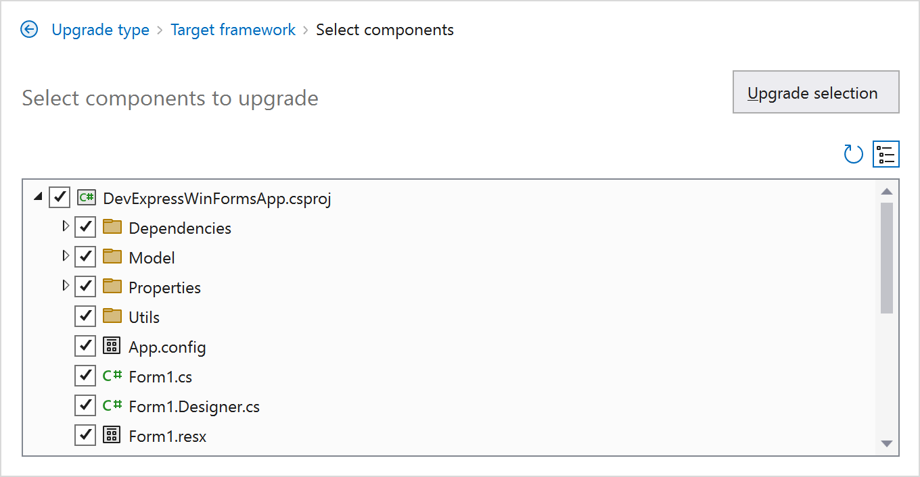Screen dimensions: 920x477
Task: Go to Target framework breadcrumb step
Action: (233, 30)
